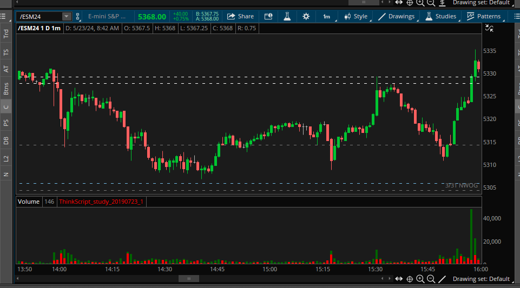
Task: Click the 14:30 time axis label
Action: coord(165,269)
